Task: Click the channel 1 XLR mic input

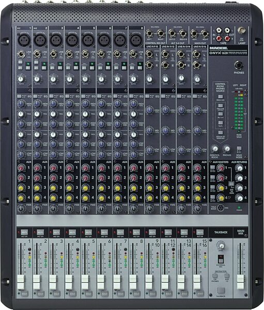Action: point(24,40)
